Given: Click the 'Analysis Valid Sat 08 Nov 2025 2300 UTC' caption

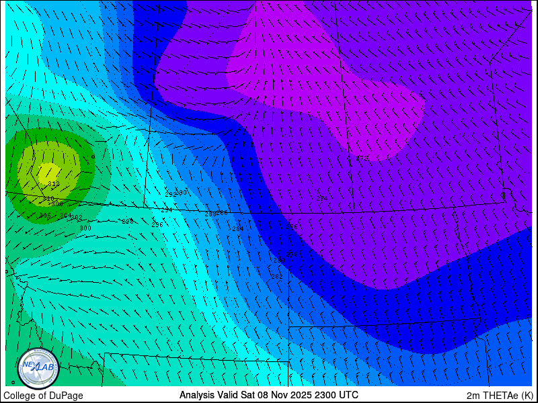Looking at the screenshot, I should [269, 394].
